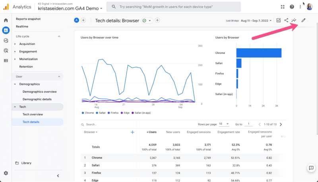Open the Realtime report link
Image resolution: width=318 pixels, height=182 pixels.
pyautogui.click(x=22, y=26)
